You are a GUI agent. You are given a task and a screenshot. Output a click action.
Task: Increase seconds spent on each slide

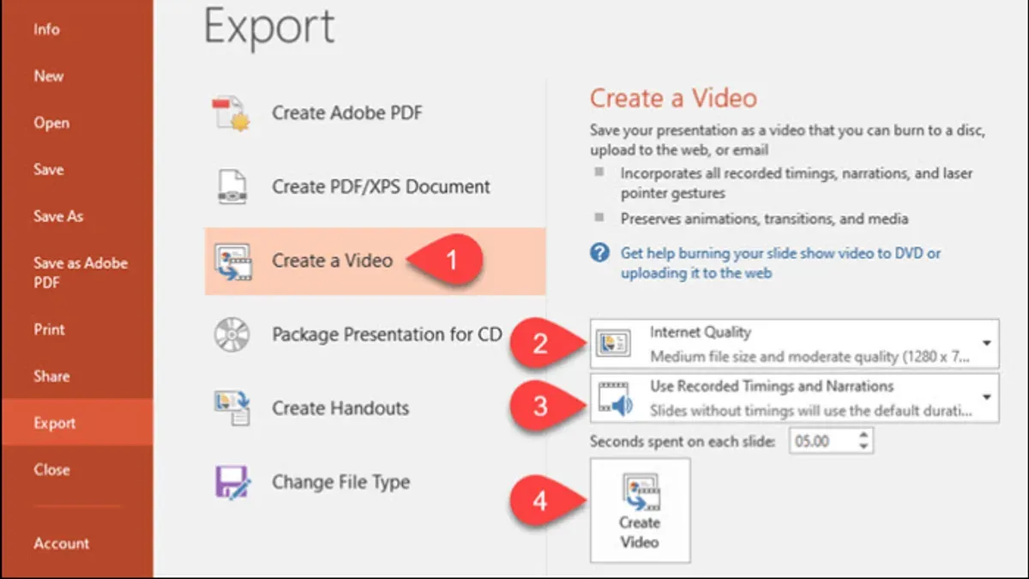point(864,436)
